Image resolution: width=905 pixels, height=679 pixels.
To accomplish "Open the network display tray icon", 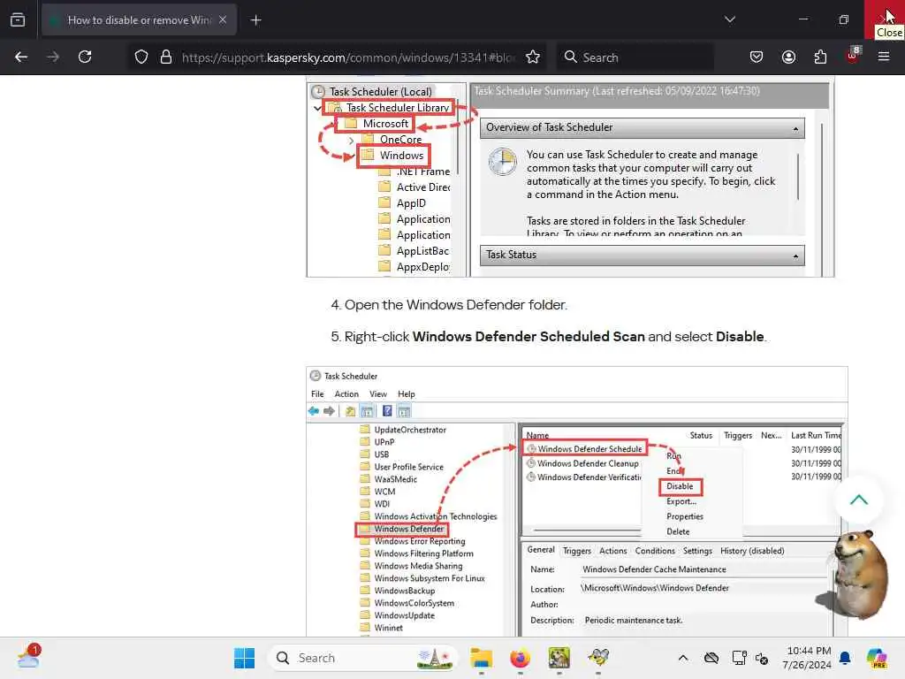I will pyautogui.click(x=739, y=658).
